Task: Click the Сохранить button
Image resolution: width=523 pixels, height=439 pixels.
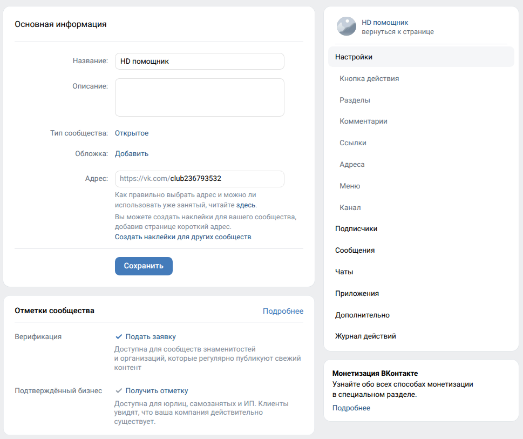Action: (x=144, y=266)
